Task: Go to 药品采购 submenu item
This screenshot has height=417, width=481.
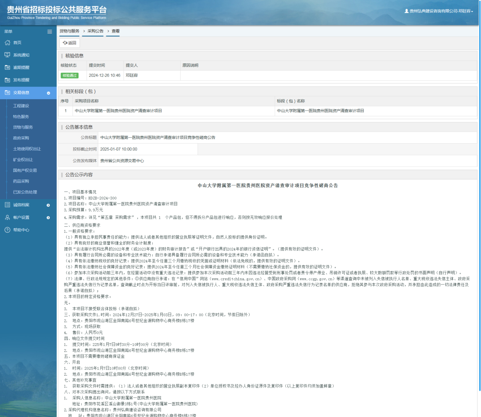Action: 21,181
